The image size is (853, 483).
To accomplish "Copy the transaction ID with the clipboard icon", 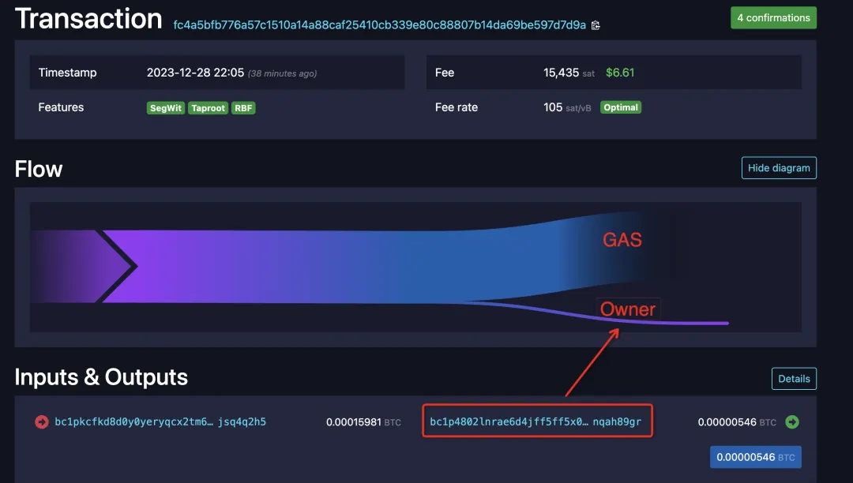I will click(596, 25).
